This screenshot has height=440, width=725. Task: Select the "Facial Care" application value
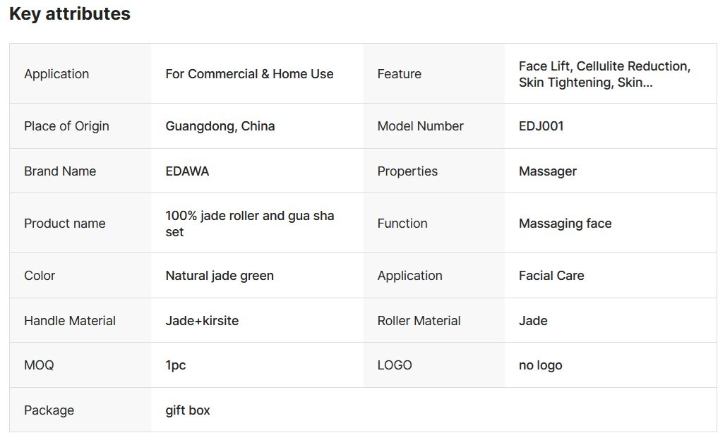[551, 276]
